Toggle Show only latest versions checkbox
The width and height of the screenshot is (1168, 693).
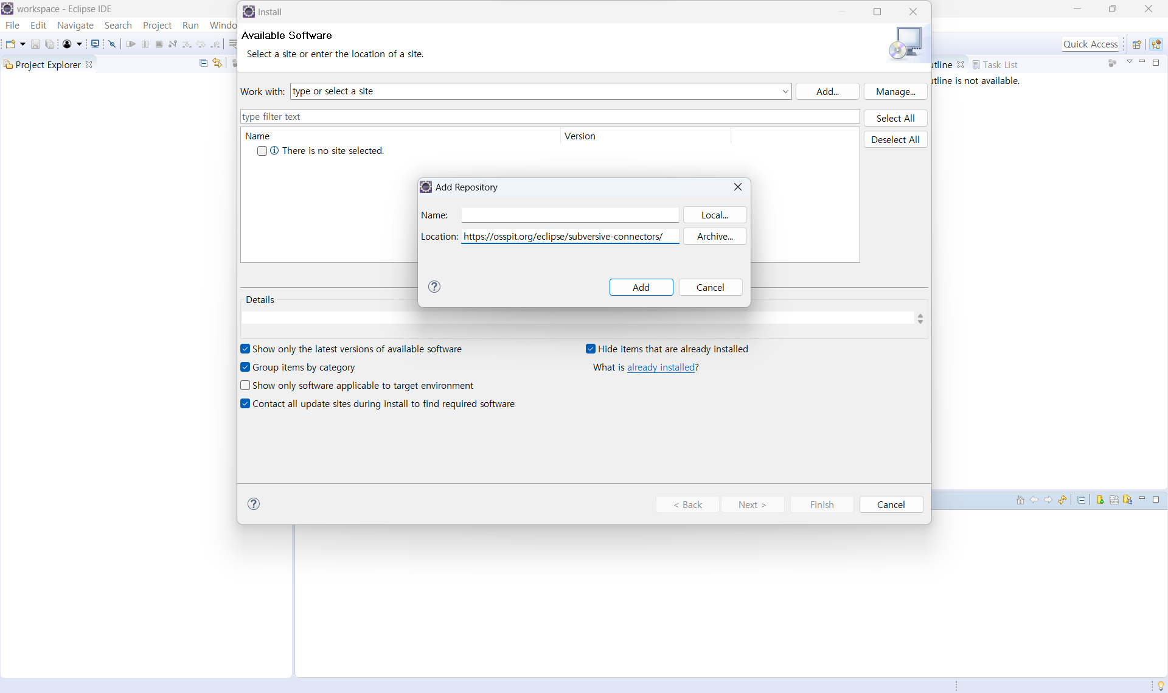coord(245,349)
